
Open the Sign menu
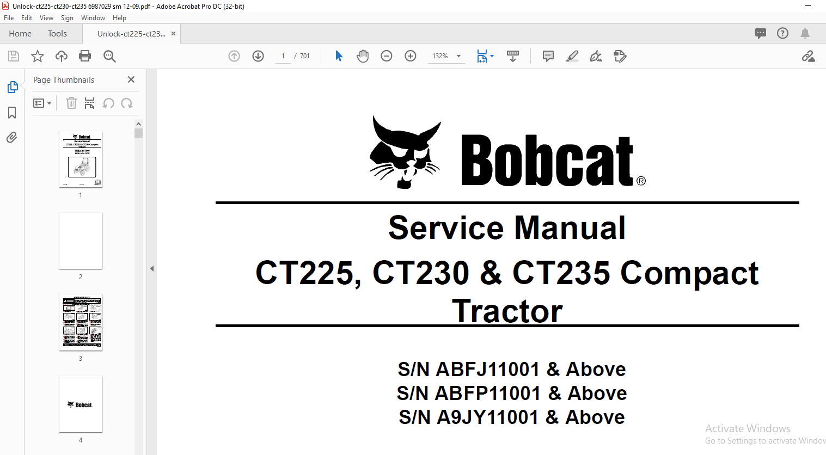click(67, 18)
